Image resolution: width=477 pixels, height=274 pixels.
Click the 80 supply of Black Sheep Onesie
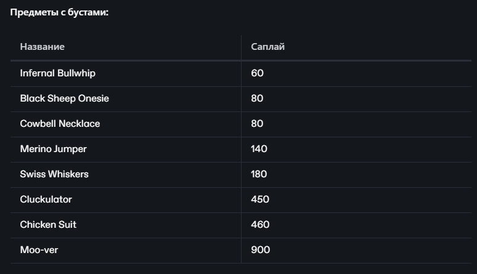(x=258, y=99)
